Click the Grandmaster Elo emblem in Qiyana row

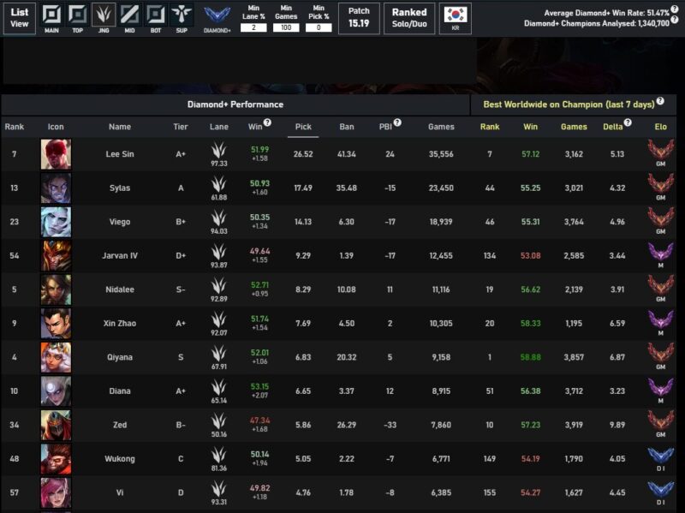pos(660,356)
